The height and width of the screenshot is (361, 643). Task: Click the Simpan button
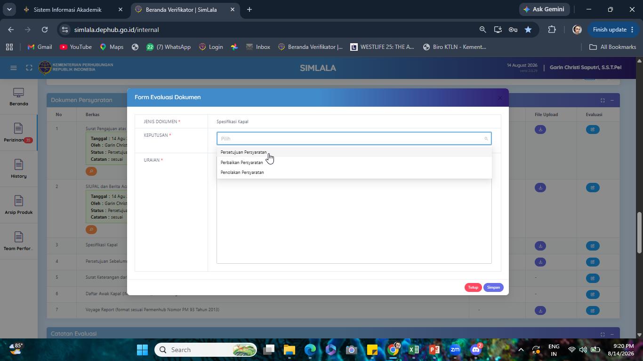pyautogui.click(x=493, y=287)
